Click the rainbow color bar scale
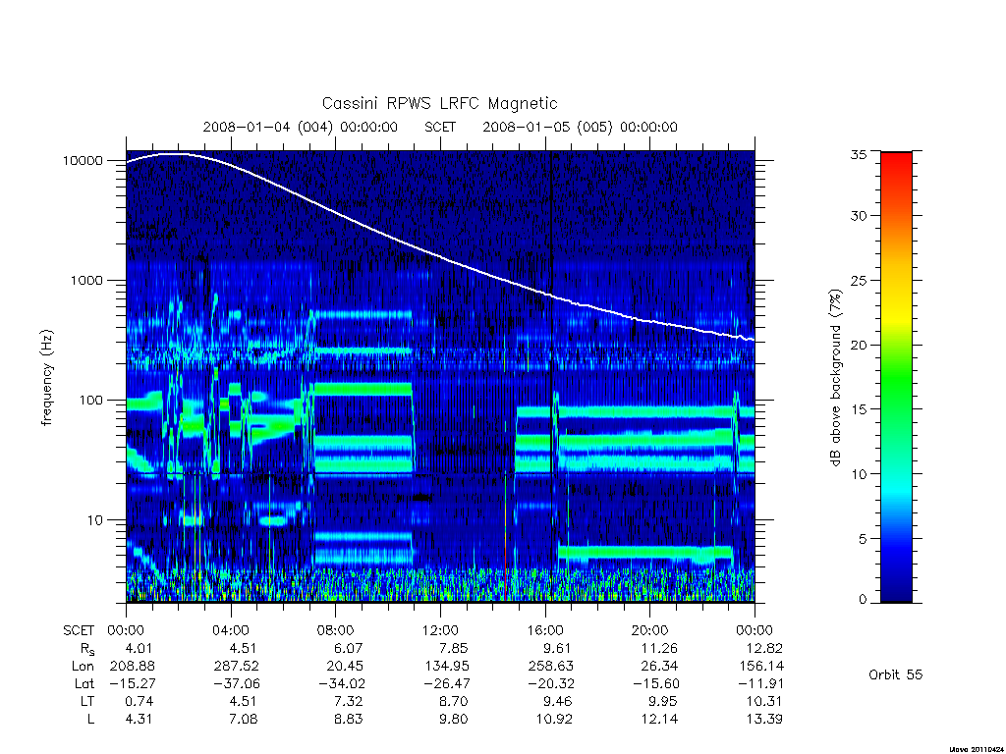The height and width of the screenshot is (754, 1006). 896,377
